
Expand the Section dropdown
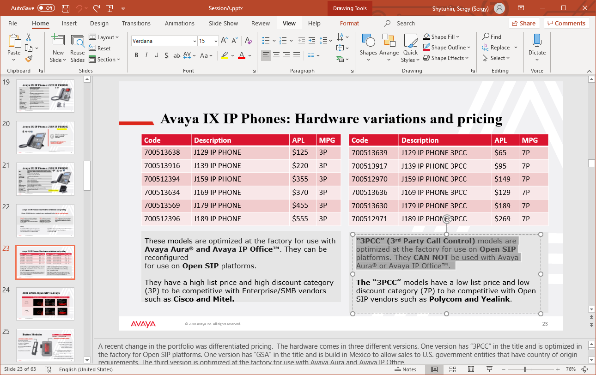click(x=104, y=60)
